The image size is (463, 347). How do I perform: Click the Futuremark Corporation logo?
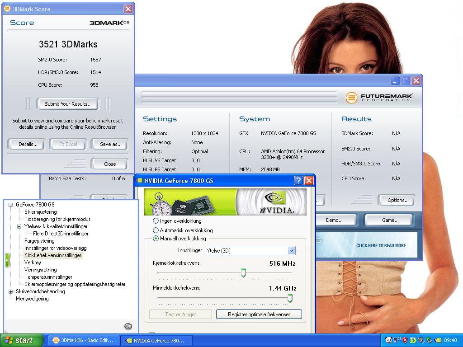379,98
